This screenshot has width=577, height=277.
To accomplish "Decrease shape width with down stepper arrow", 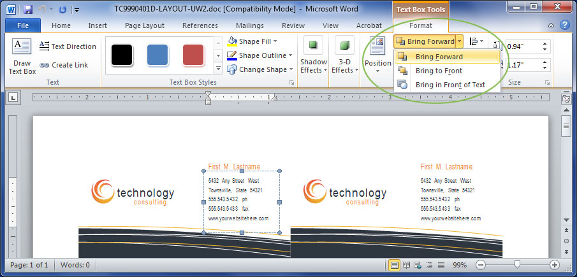I will [x=544, y=68].
